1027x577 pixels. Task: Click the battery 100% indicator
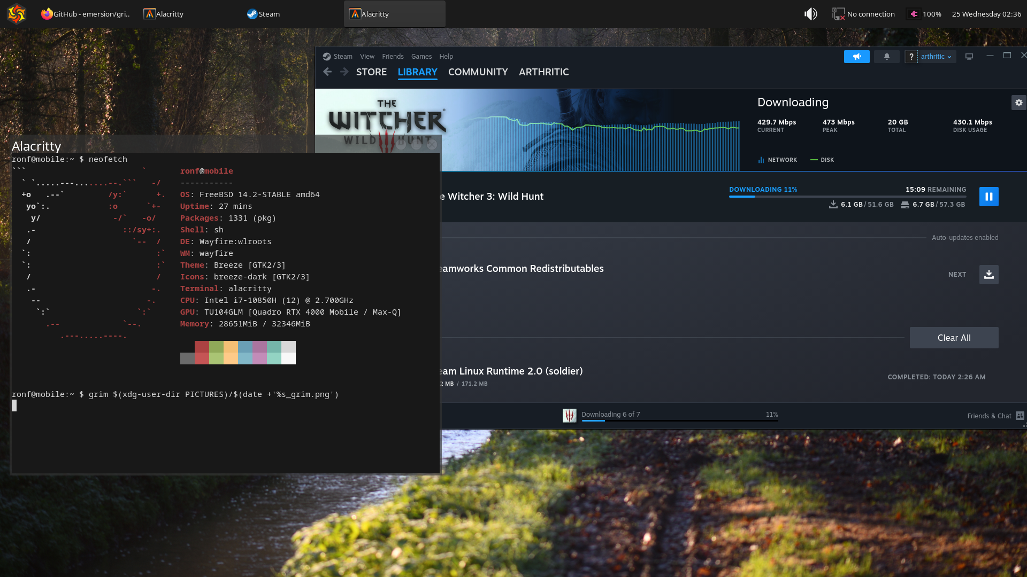pos(925,14)
